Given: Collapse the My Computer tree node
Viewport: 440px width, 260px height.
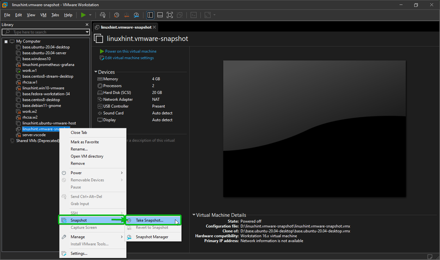Looking at the screenshot, I should point(6,41).
